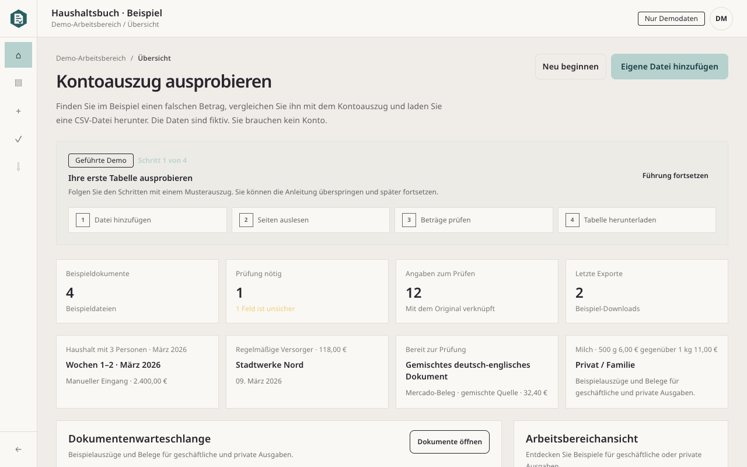Click the Arbeitsbereichansicht heading
This screenshot has height=467, width=747.
coord(582,439)
